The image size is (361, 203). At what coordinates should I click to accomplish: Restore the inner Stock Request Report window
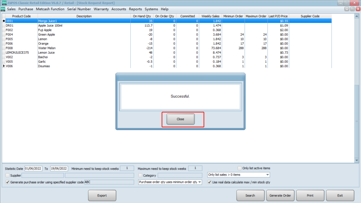(x=352, y=9)
